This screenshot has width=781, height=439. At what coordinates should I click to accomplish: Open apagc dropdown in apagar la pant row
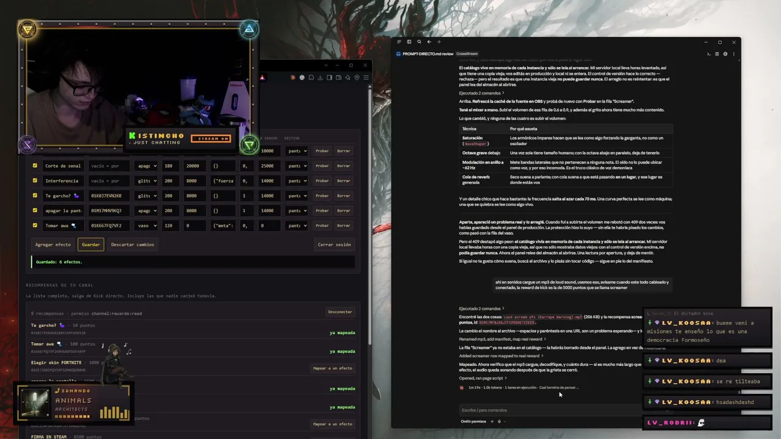(x=146, y=210)
